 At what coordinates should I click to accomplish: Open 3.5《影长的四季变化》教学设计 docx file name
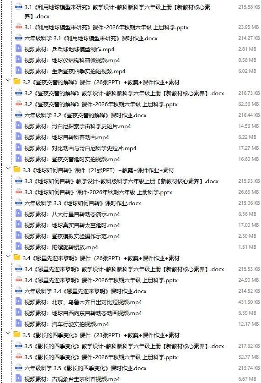pyautogui.click(x=124, y=346)
